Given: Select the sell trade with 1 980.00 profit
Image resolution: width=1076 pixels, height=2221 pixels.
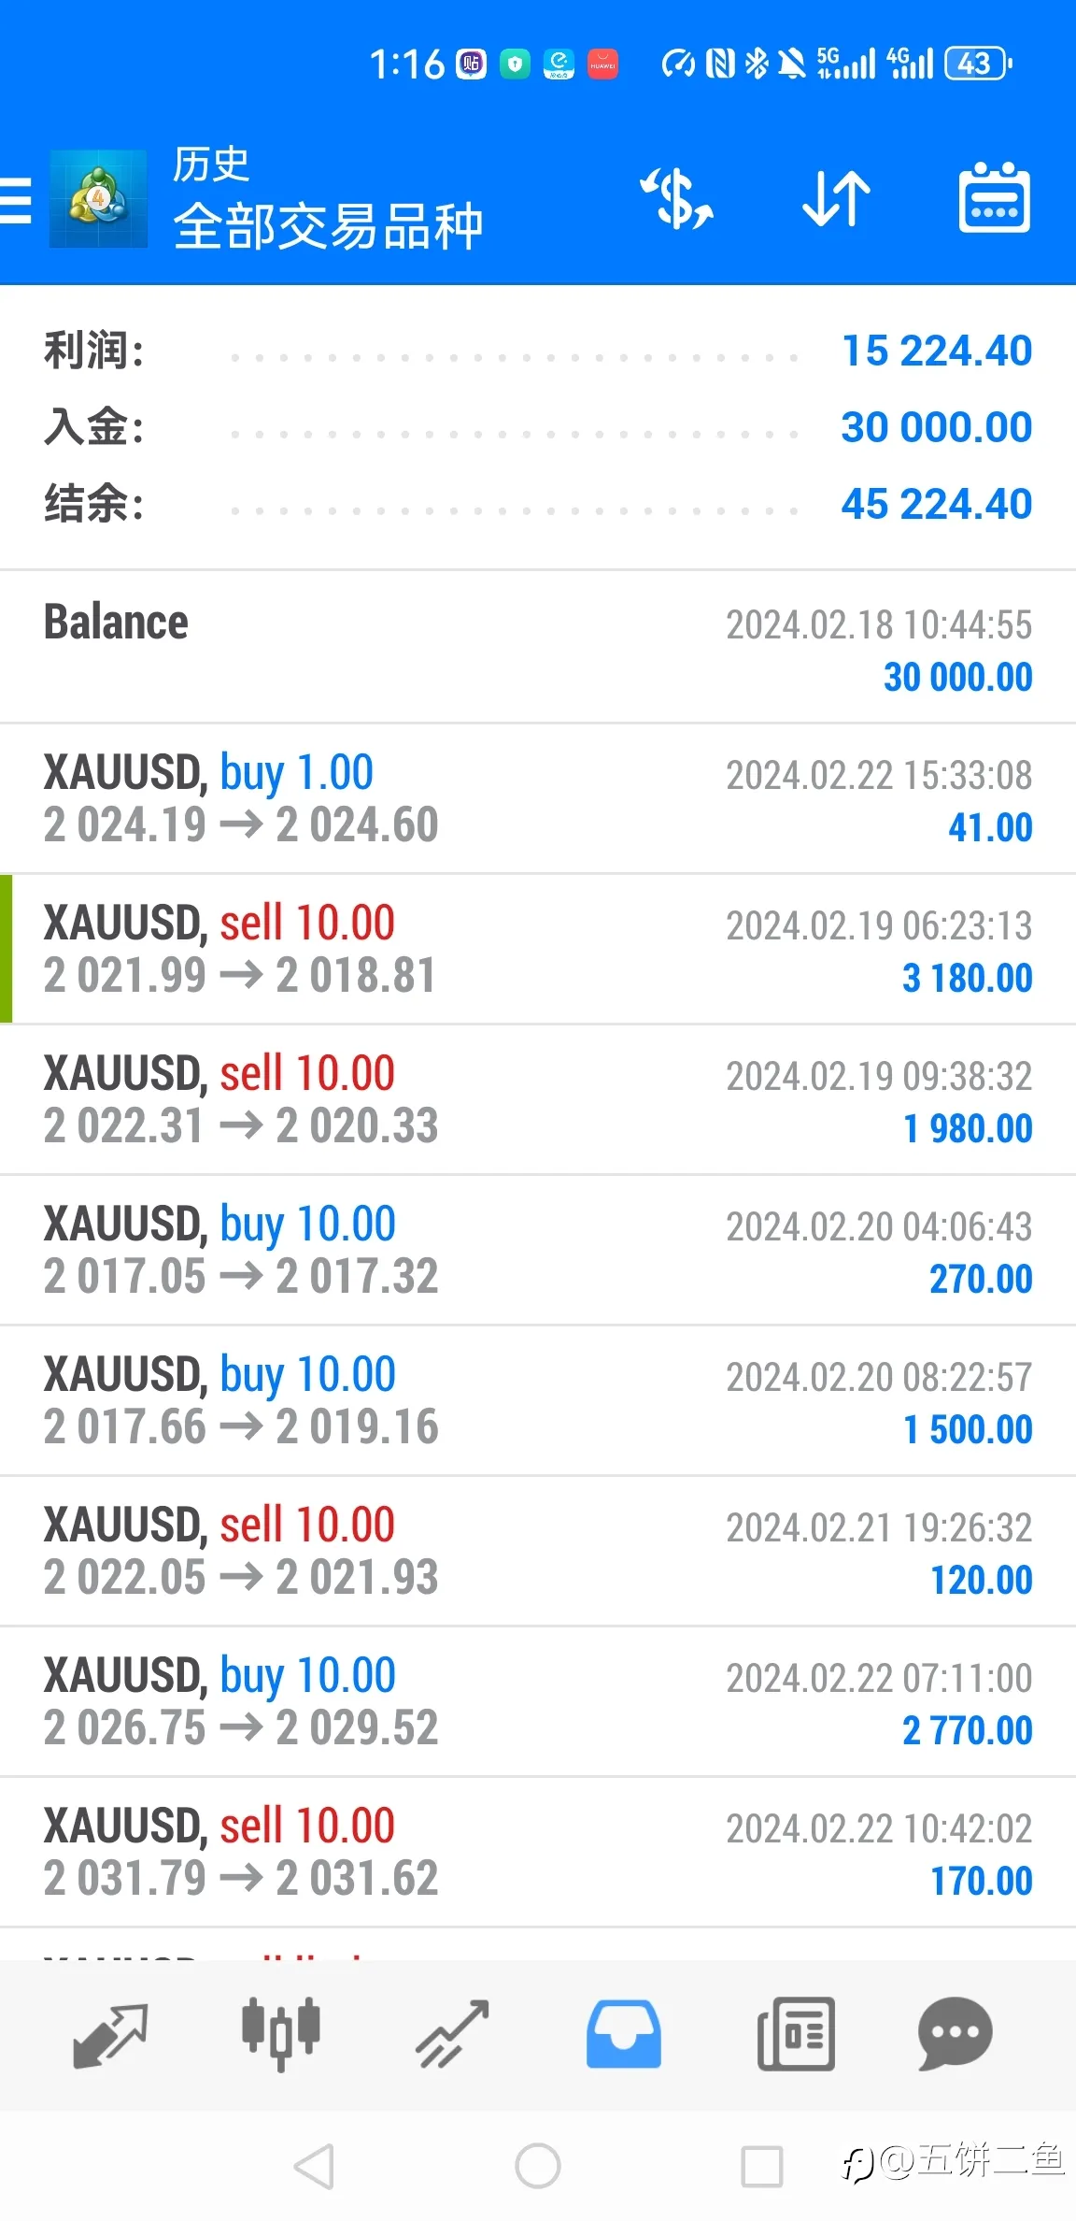Looking at the screenshot, I should click(538, 1099).
